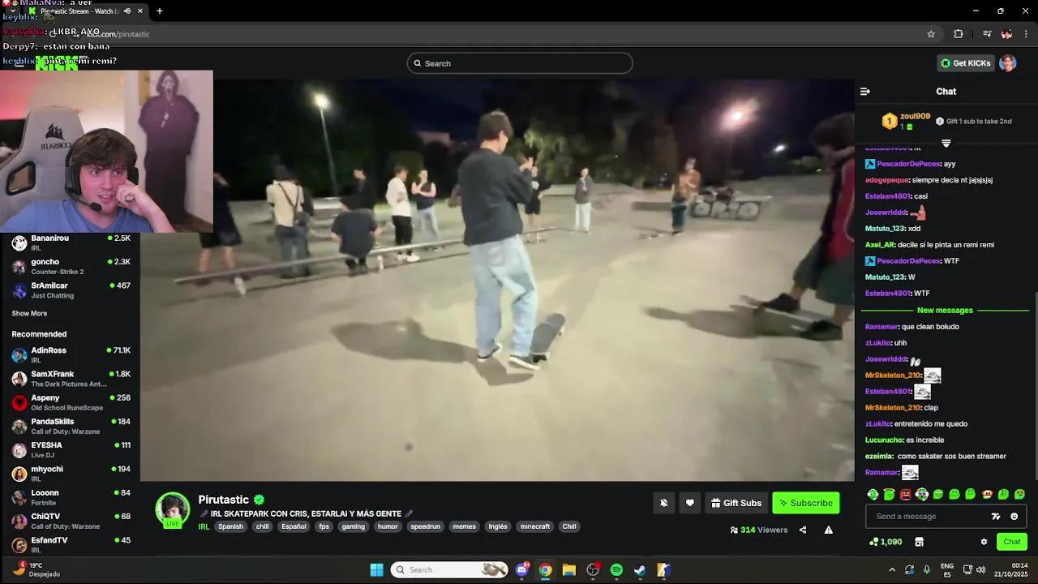Open the chat settings gear
This screenshot has height=584, width=1038.
pos(984,542)
